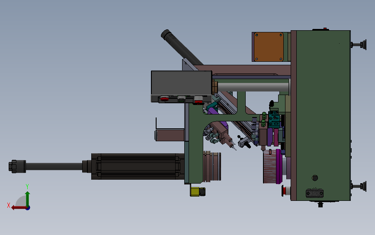Select the orange square cover plate

click(269, 47)
